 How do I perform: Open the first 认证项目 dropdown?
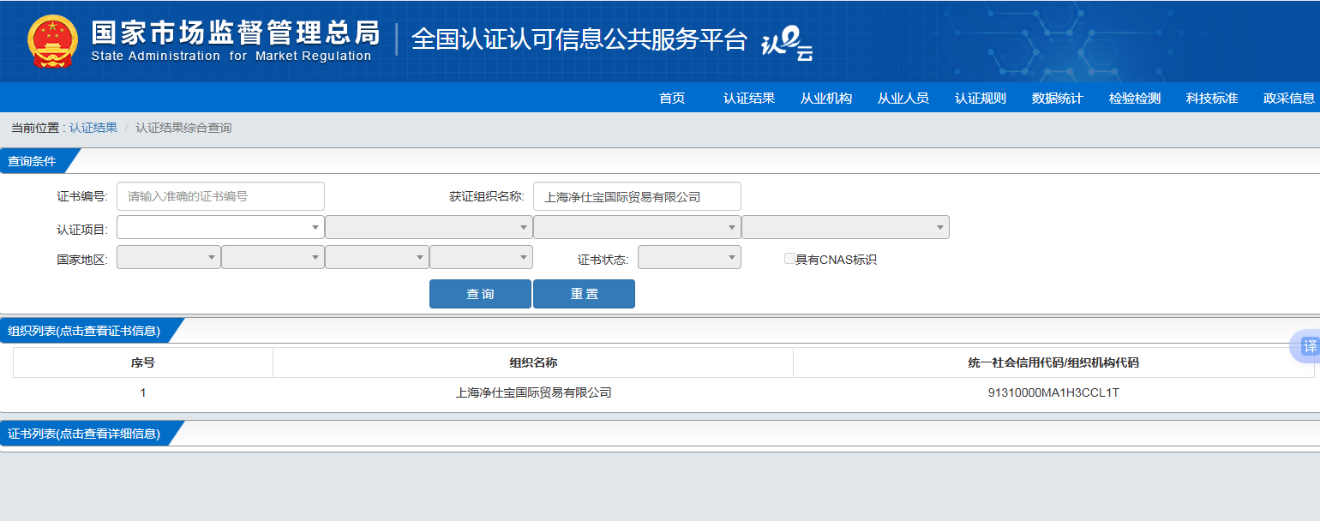[x=219, y=226]
